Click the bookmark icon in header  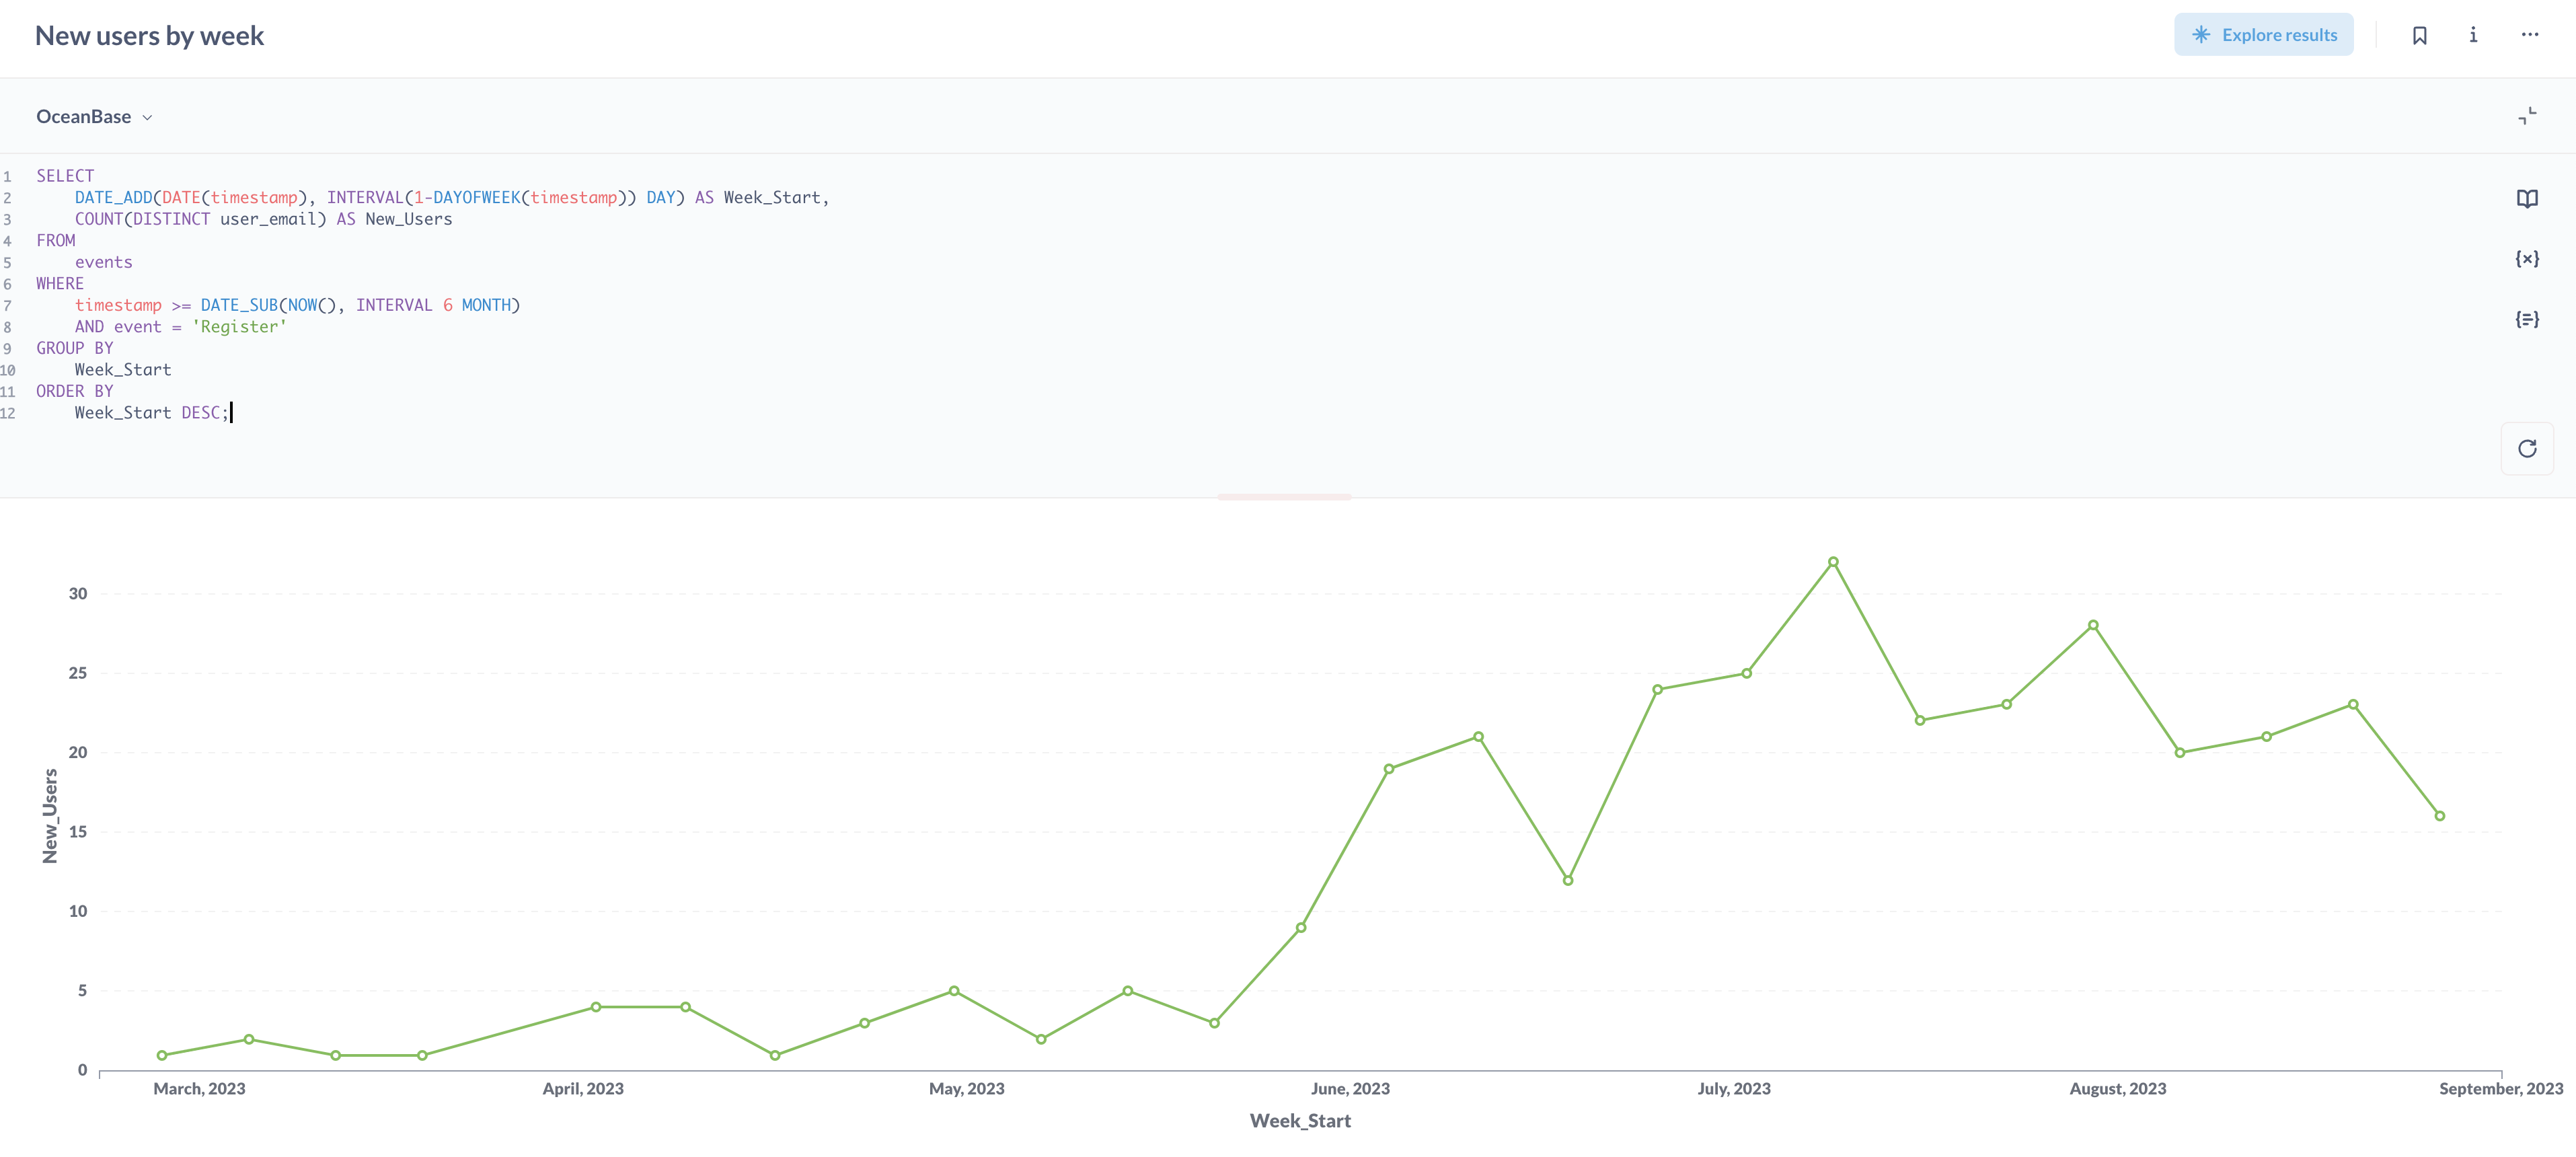[2419, 36]
